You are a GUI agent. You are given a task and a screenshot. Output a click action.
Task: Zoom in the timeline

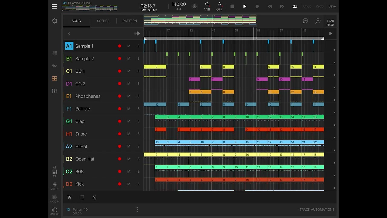coord(318,21)
